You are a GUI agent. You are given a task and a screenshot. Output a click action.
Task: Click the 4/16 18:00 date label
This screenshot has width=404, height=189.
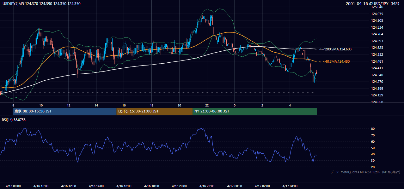152,186
